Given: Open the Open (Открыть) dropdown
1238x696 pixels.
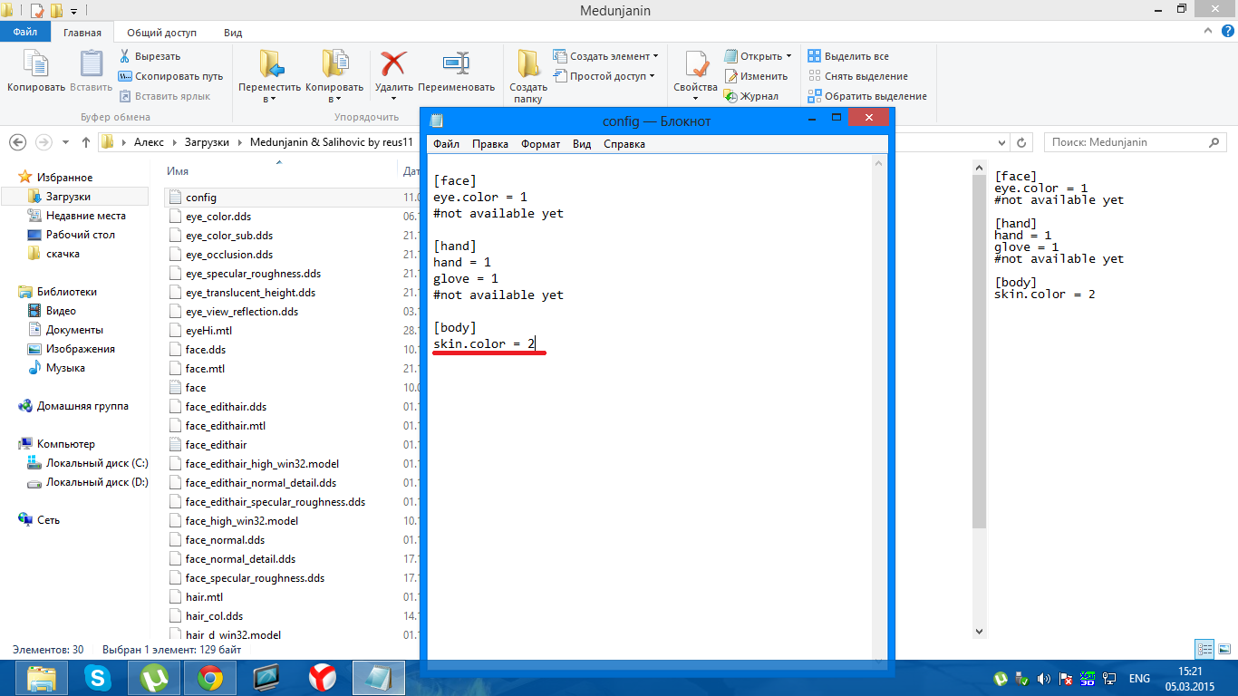Looking at the screenshot, I should [x=758, y=56].
